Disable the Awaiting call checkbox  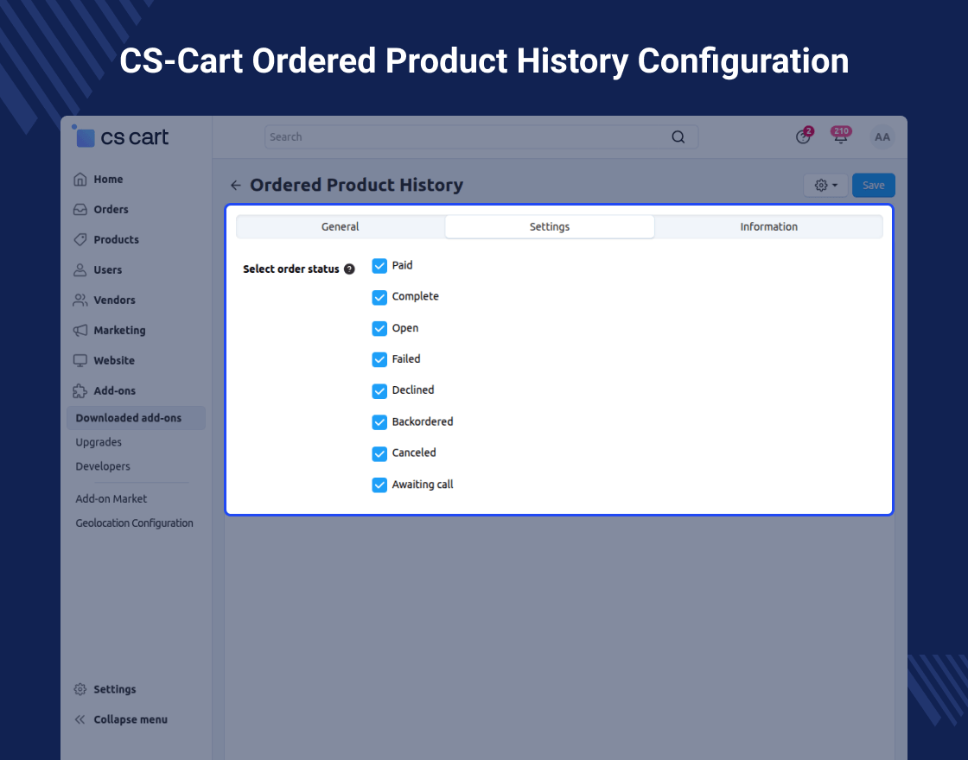(x=379, y=484)
